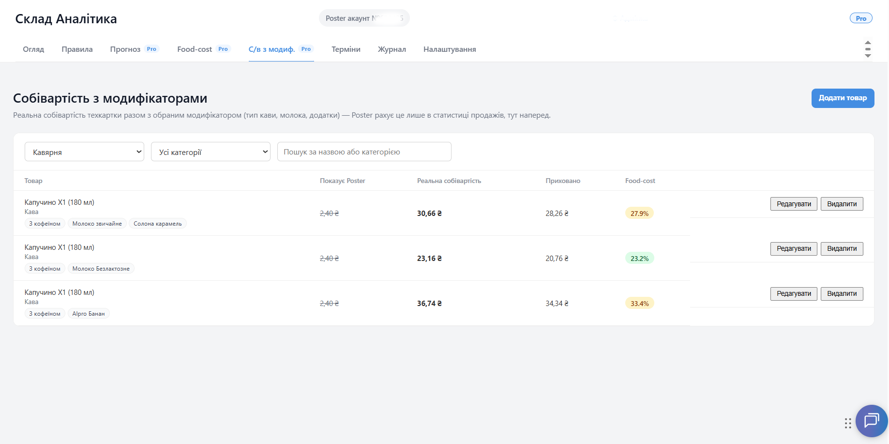The image size is (889, 444).
Task: Click the Додати товар button
Action: coord(843,98)
